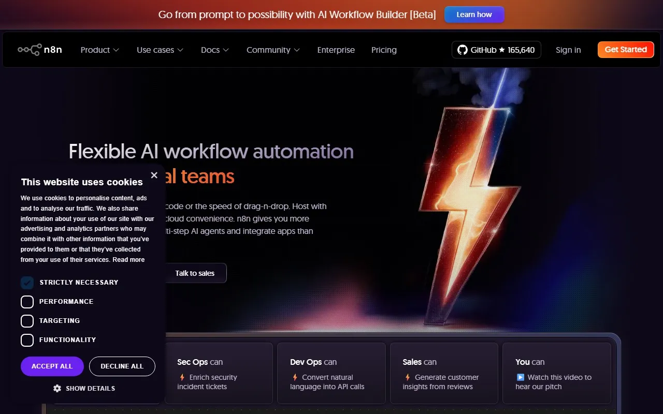The height and width of the screenshot is (414, 663).
Task: Open the Use cases dropdown
Action: [x=160, y=50]
